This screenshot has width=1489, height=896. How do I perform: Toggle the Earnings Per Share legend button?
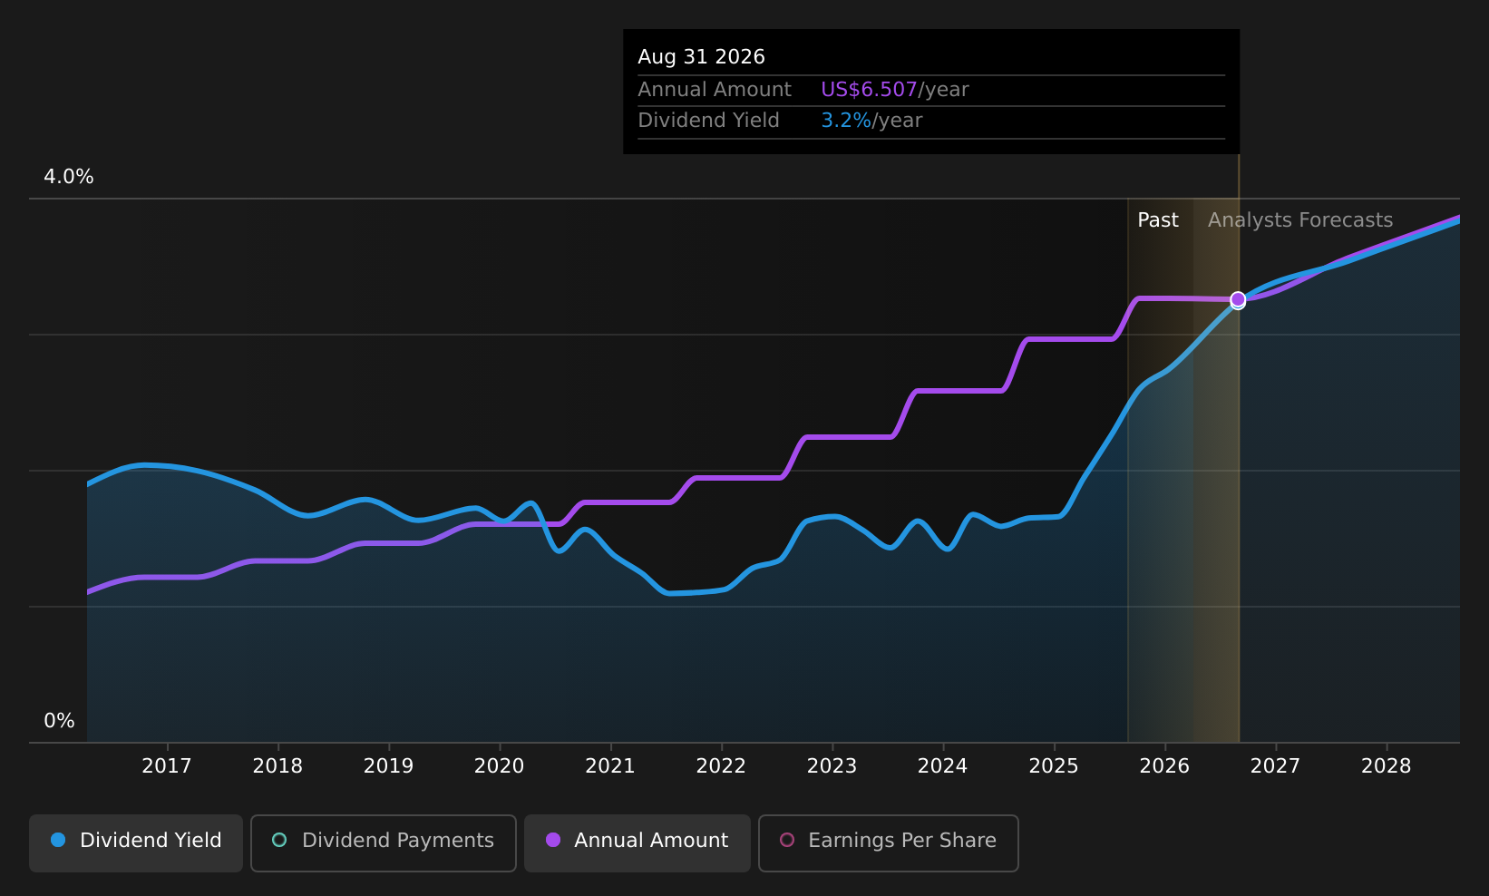889,842
